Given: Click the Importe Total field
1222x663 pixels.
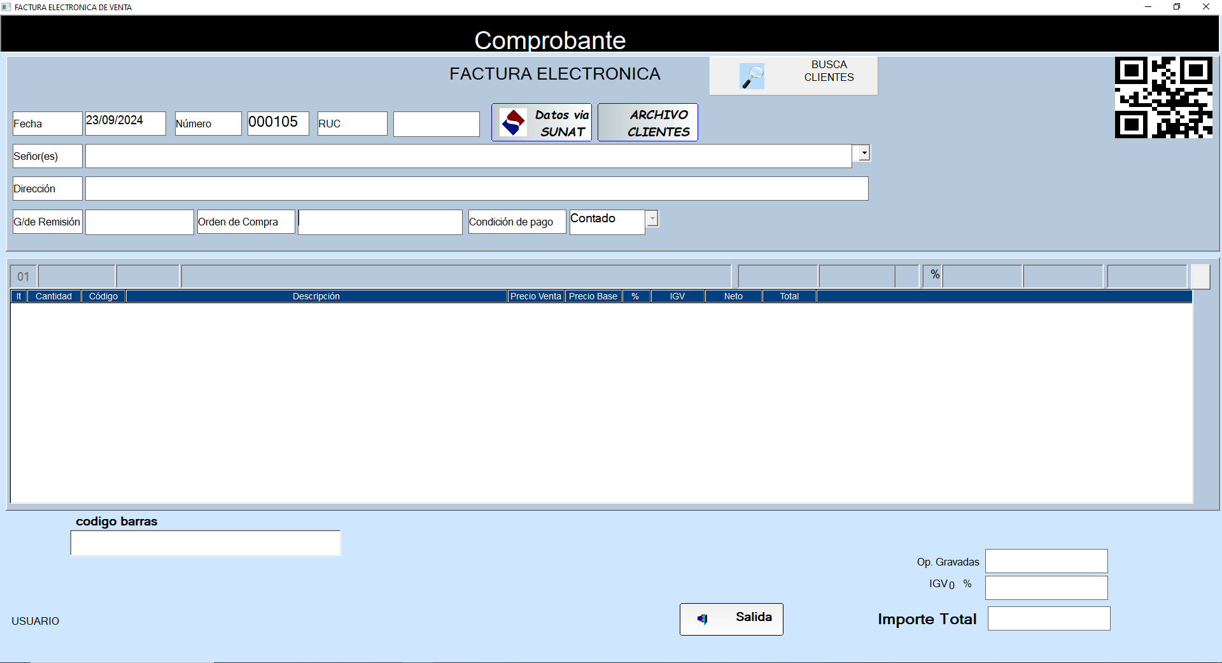Looking at the screenshot, I should pyautogui.click(x=1048, y=618).
